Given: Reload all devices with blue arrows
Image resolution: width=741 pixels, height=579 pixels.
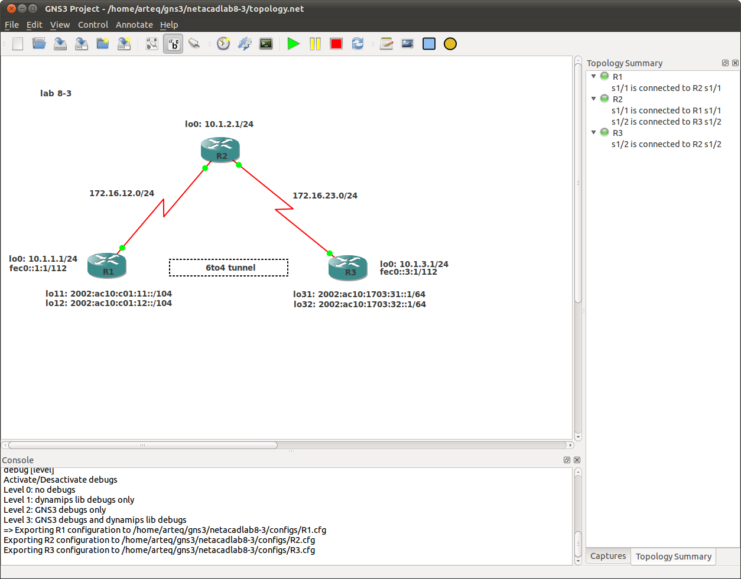Looking at the screenshot, I should pos(357,44).
